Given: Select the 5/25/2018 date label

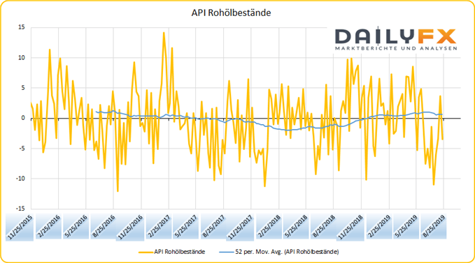Looking at the screenshot, I should [296, 227].
